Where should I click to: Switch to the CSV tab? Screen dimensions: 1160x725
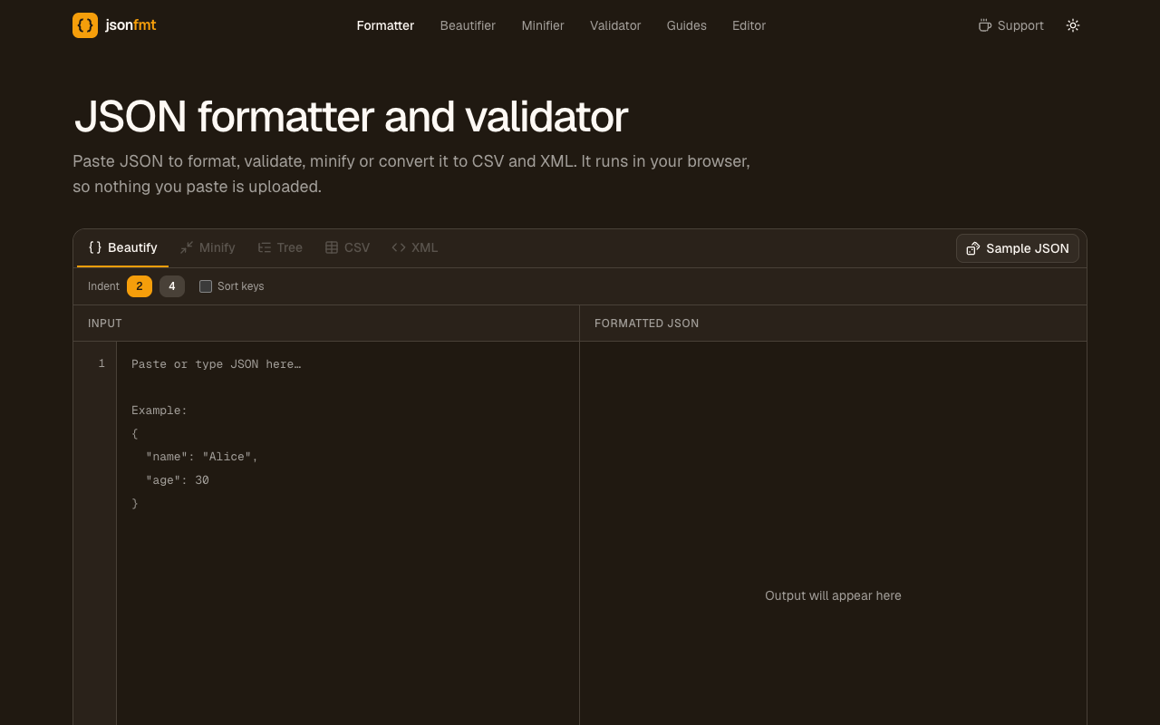347,247
